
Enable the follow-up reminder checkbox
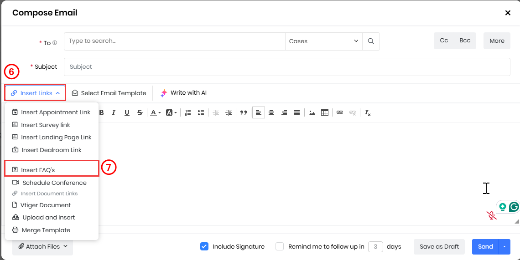pos(280,246)
